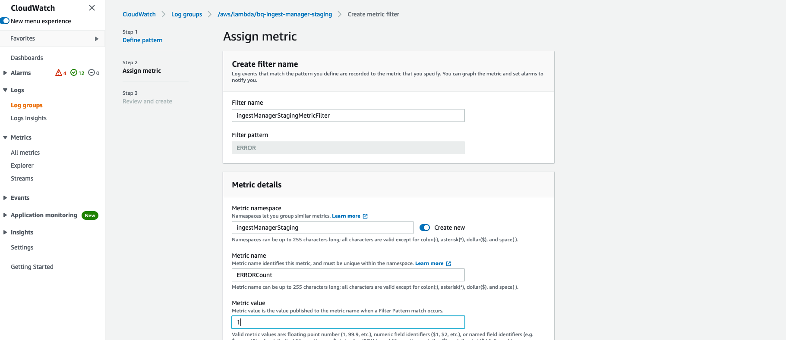
Task: Collapse the Metrics section
Action: point(5,137)
